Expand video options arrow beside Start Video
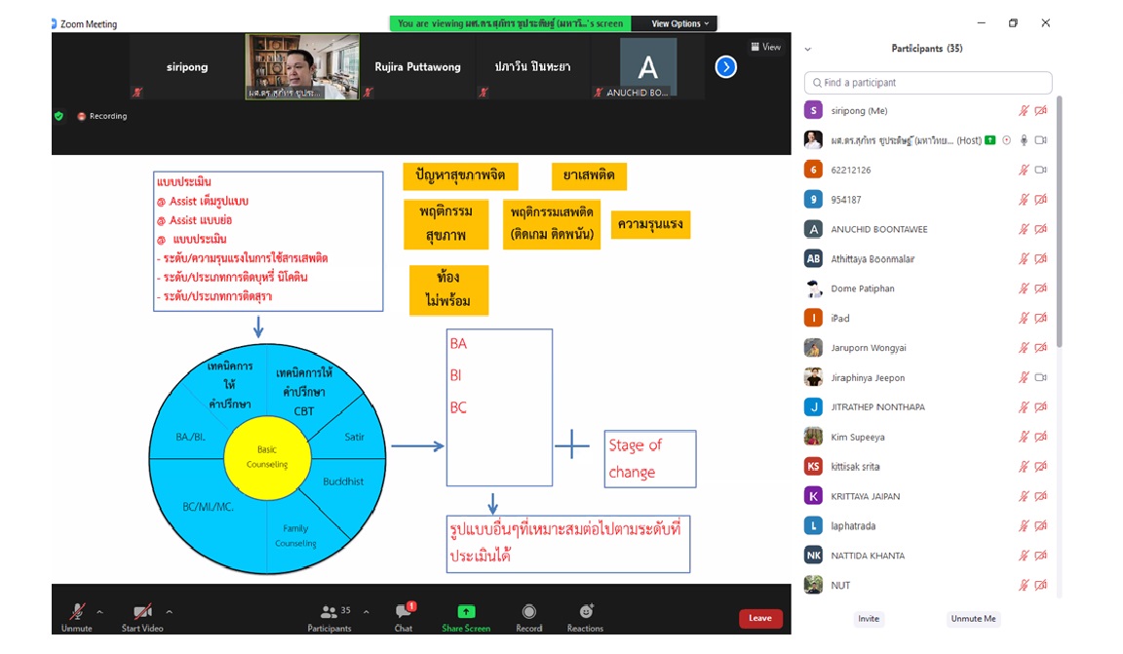This screenshot has height=654, width=1123. click(x=170, y=612)
